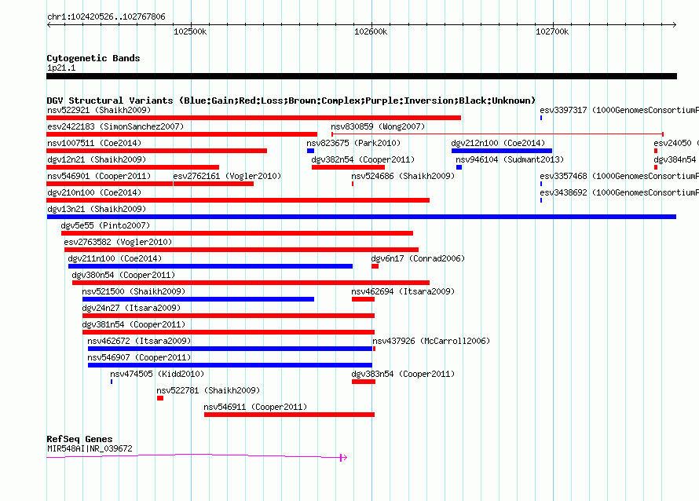Select dgv6n17 (Conrad2006) label
This screenshot has width=699, height=501.
(x=418, y=258)
